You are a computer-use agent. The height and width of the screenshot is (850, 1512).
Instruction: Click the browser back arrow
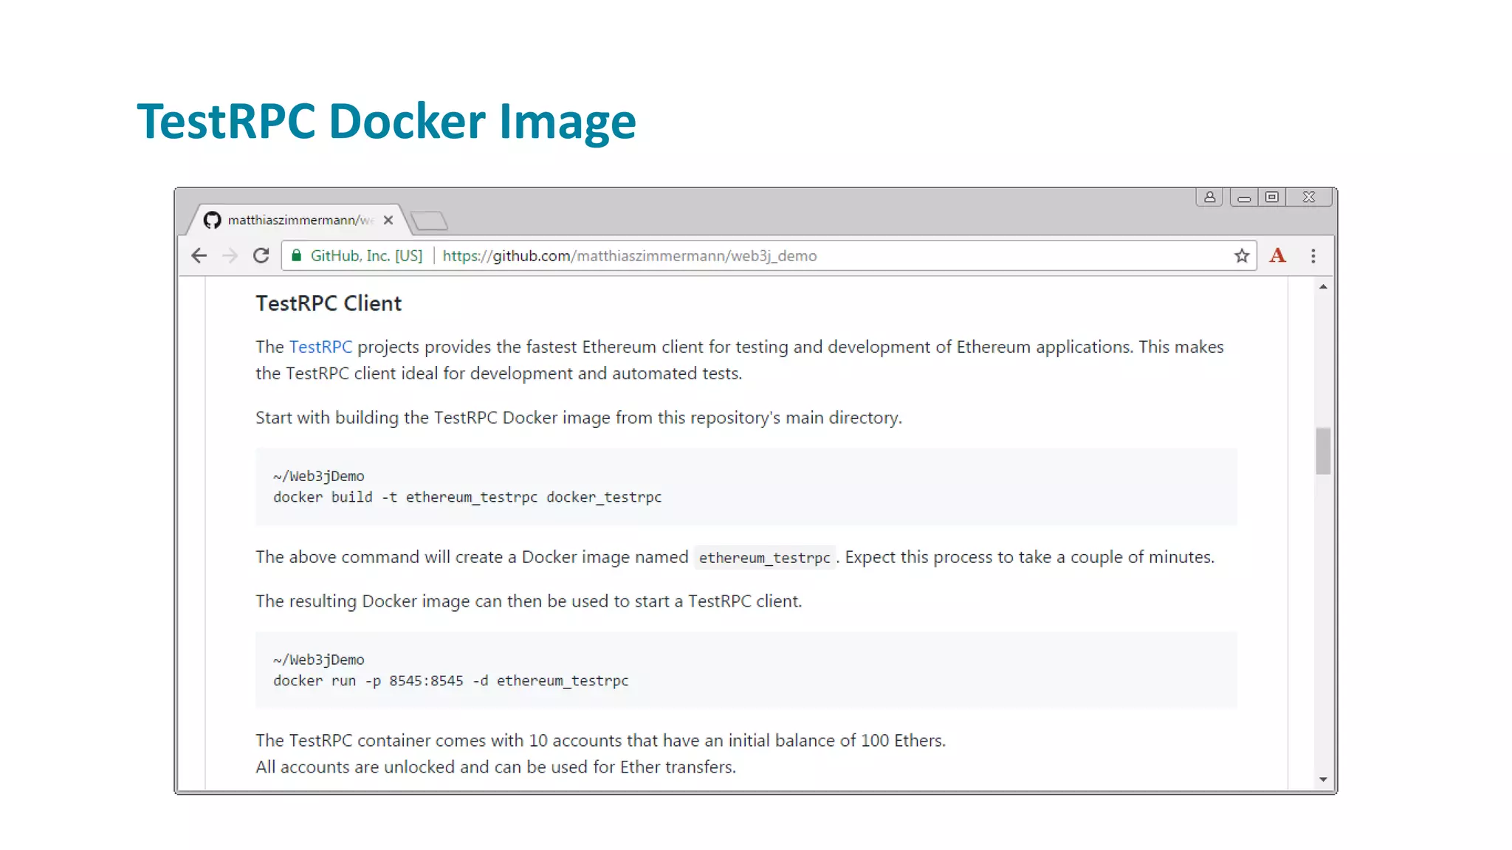point(199,256)
